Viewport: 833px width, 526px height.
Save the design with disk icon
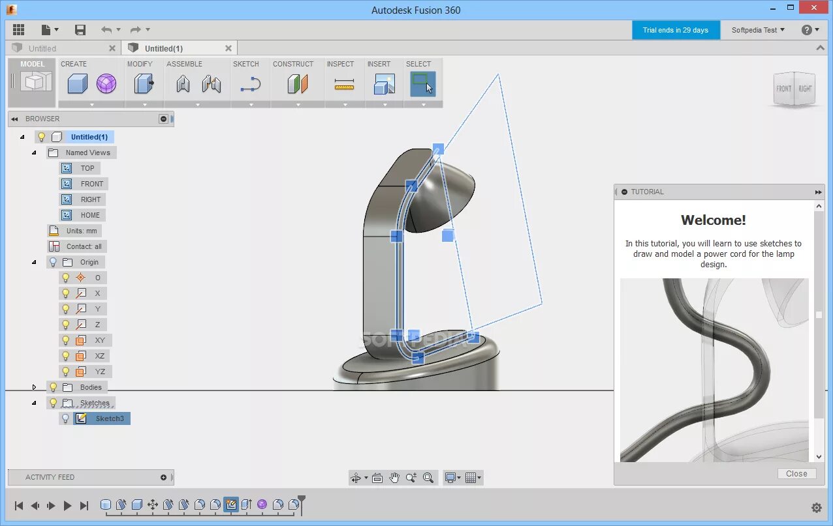tap(80, 29)
